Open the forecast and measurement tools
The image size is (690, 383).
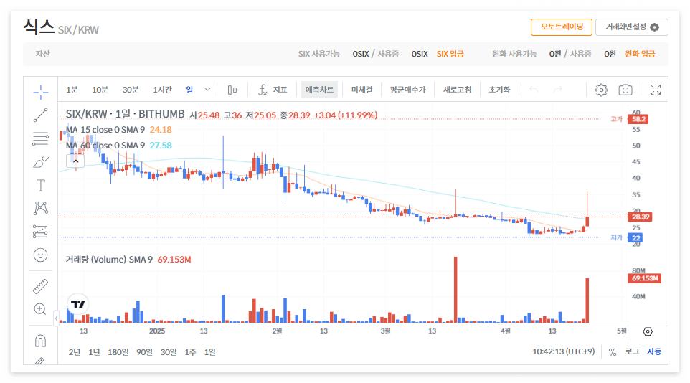pos(40,232)
